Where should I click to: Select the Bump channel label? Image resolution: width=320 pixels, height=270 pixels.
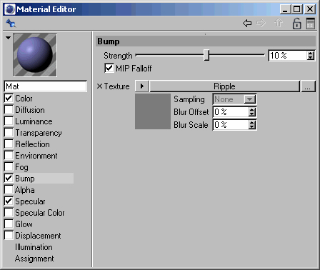tap(25, 179)
